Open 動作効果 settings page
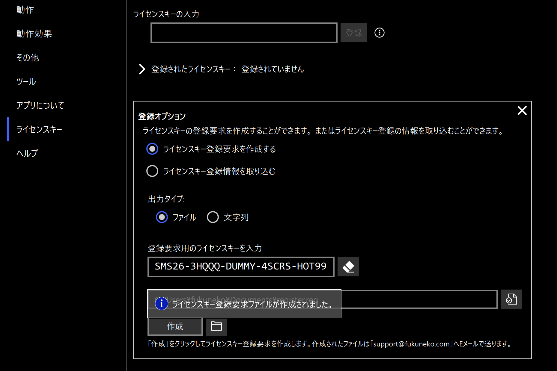 (x=34, y=34)
